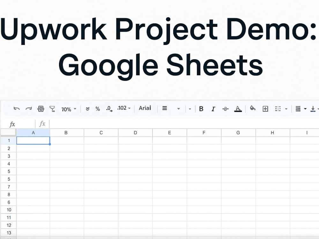Image resolution: width=319 pixels, height=239 pixels.
Task: Open the text color picker
Action: click(238, 109)
